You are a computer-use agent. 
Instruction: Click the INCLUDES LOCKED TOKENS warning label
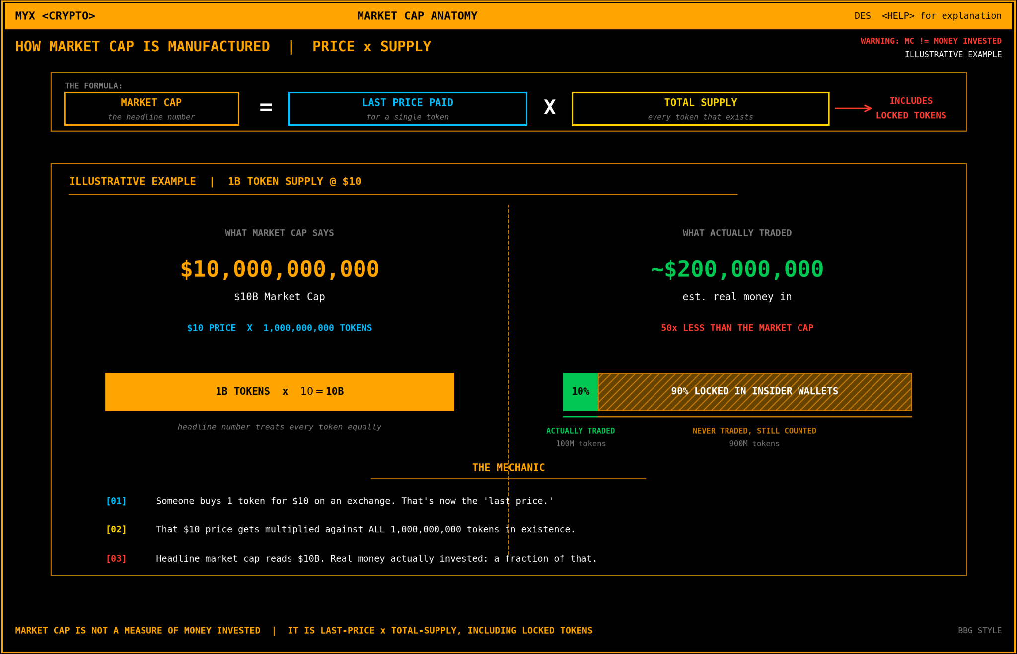tap(911, 108)
